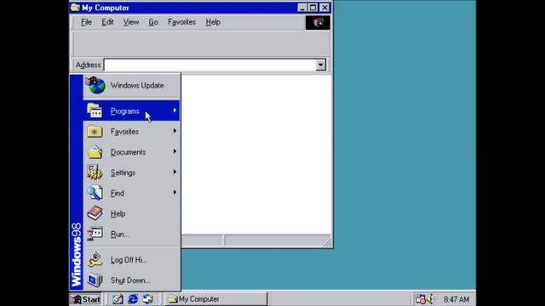Open the Settings entry in Start menu
545x306 pixels.
(x=132, y=173)
